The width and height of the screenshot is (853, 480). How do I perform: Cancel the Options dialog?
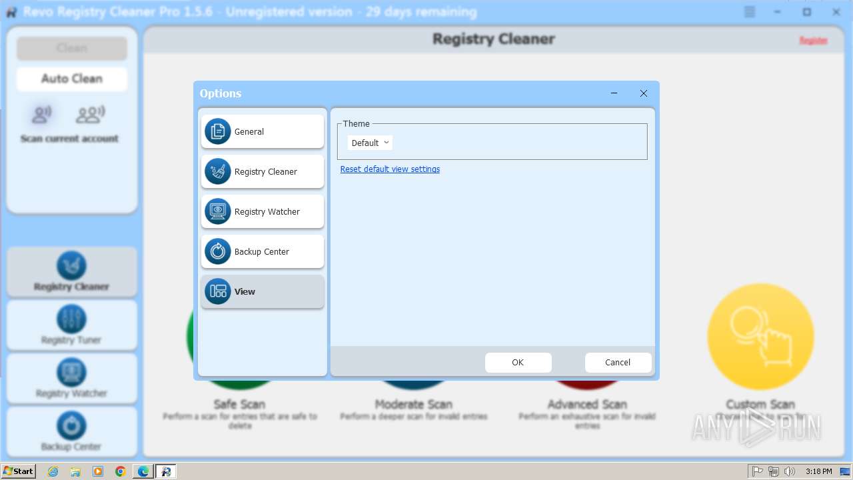[618, 363]
